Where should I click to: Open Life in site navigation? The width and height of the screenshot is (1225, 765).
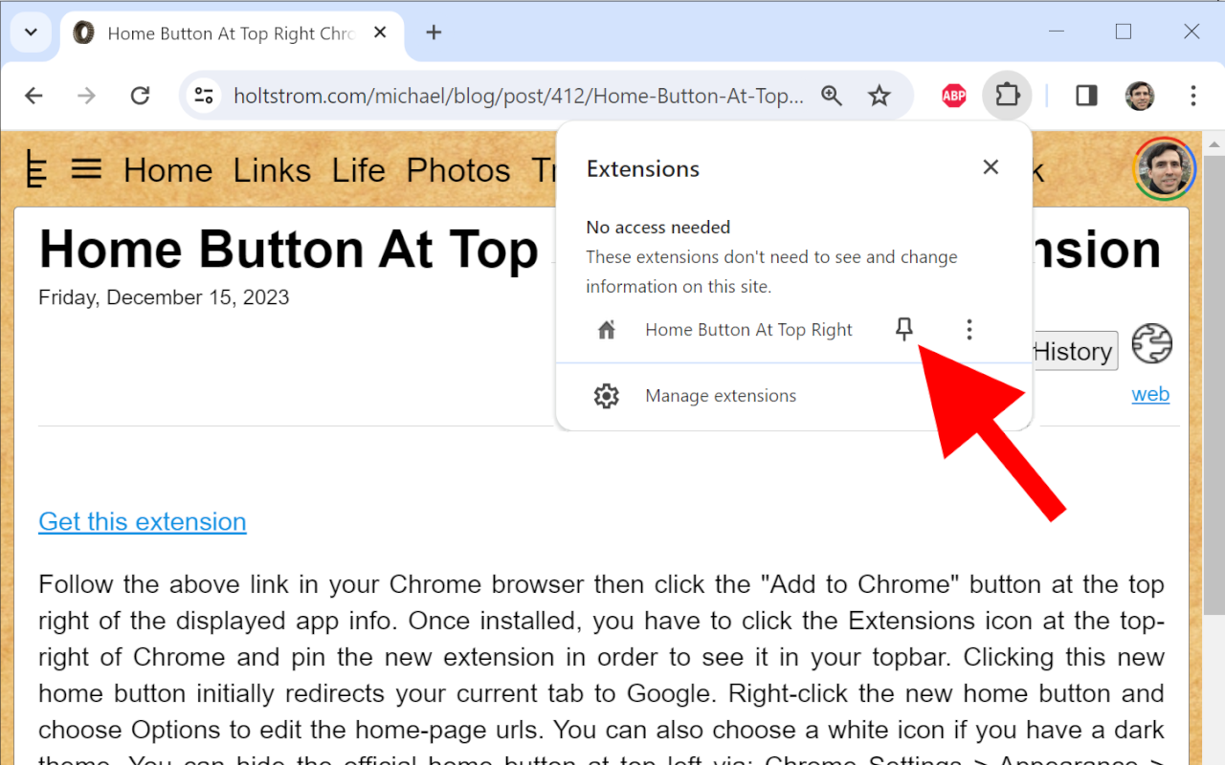(358, 170)
